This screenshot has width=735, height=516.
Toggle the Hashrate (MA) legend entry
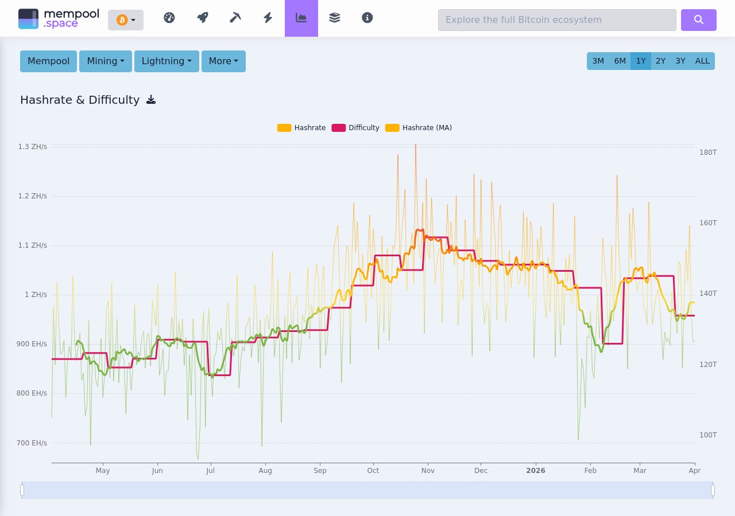coord(419,127)
